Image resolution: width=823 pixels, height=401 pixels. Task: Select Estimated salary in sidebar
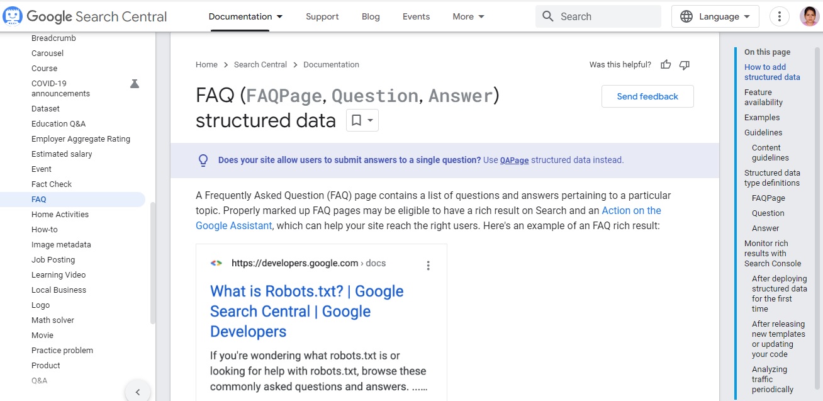[x=62, y=154]
